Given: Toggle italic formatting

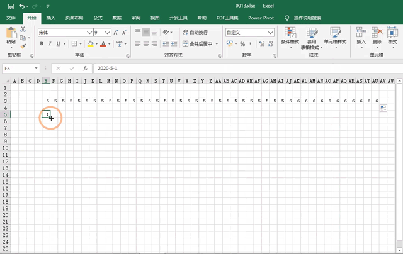Looking at the screenshot, I should click(x=50, y=44).
